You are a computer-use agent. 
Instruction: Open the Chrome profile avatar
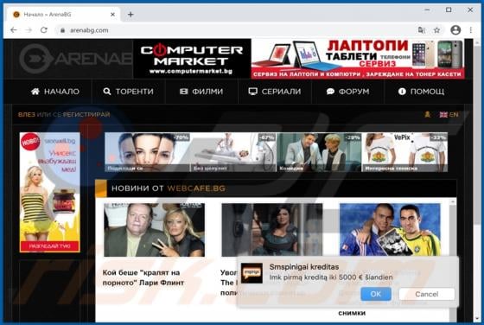click(455, 30)
